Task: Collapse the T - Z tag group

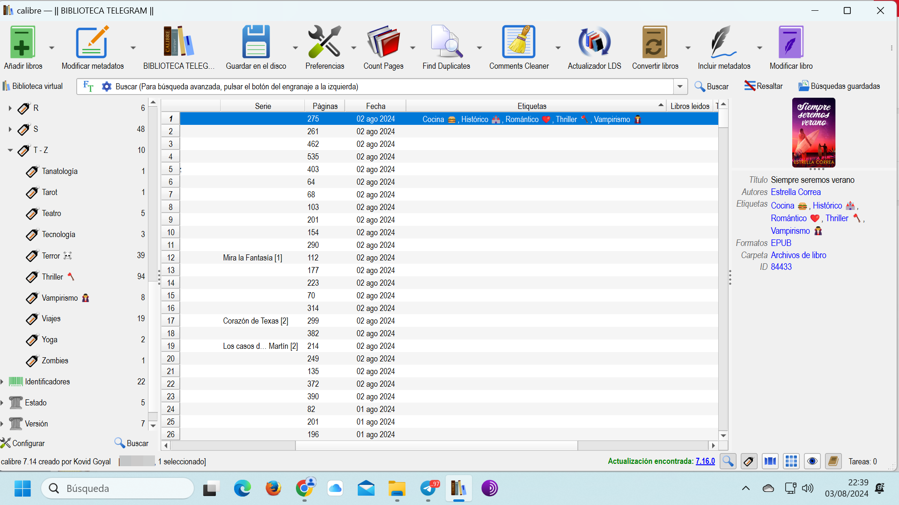Action: 10,150
